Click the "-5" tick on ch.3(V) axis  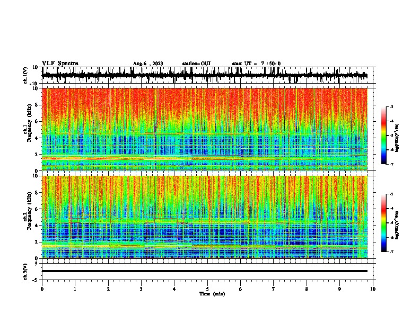click(x=36, y=280)
